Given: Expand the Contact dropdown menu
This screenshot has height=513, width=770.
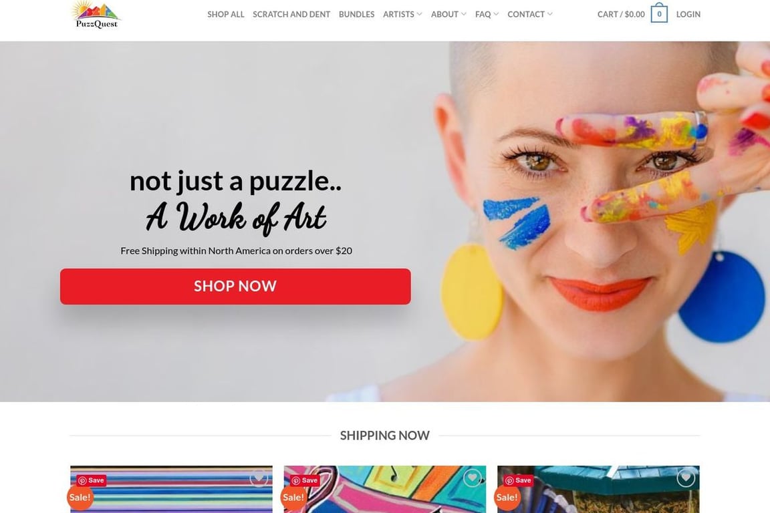Looking at the screenshot, I should click(x=530, y=14).
